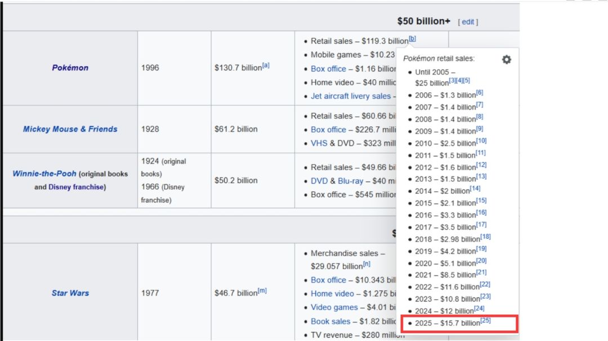This screenshot has width=608, height=341.
Task: Open citation [12] for 2012 sales
Action: [481, 165]
